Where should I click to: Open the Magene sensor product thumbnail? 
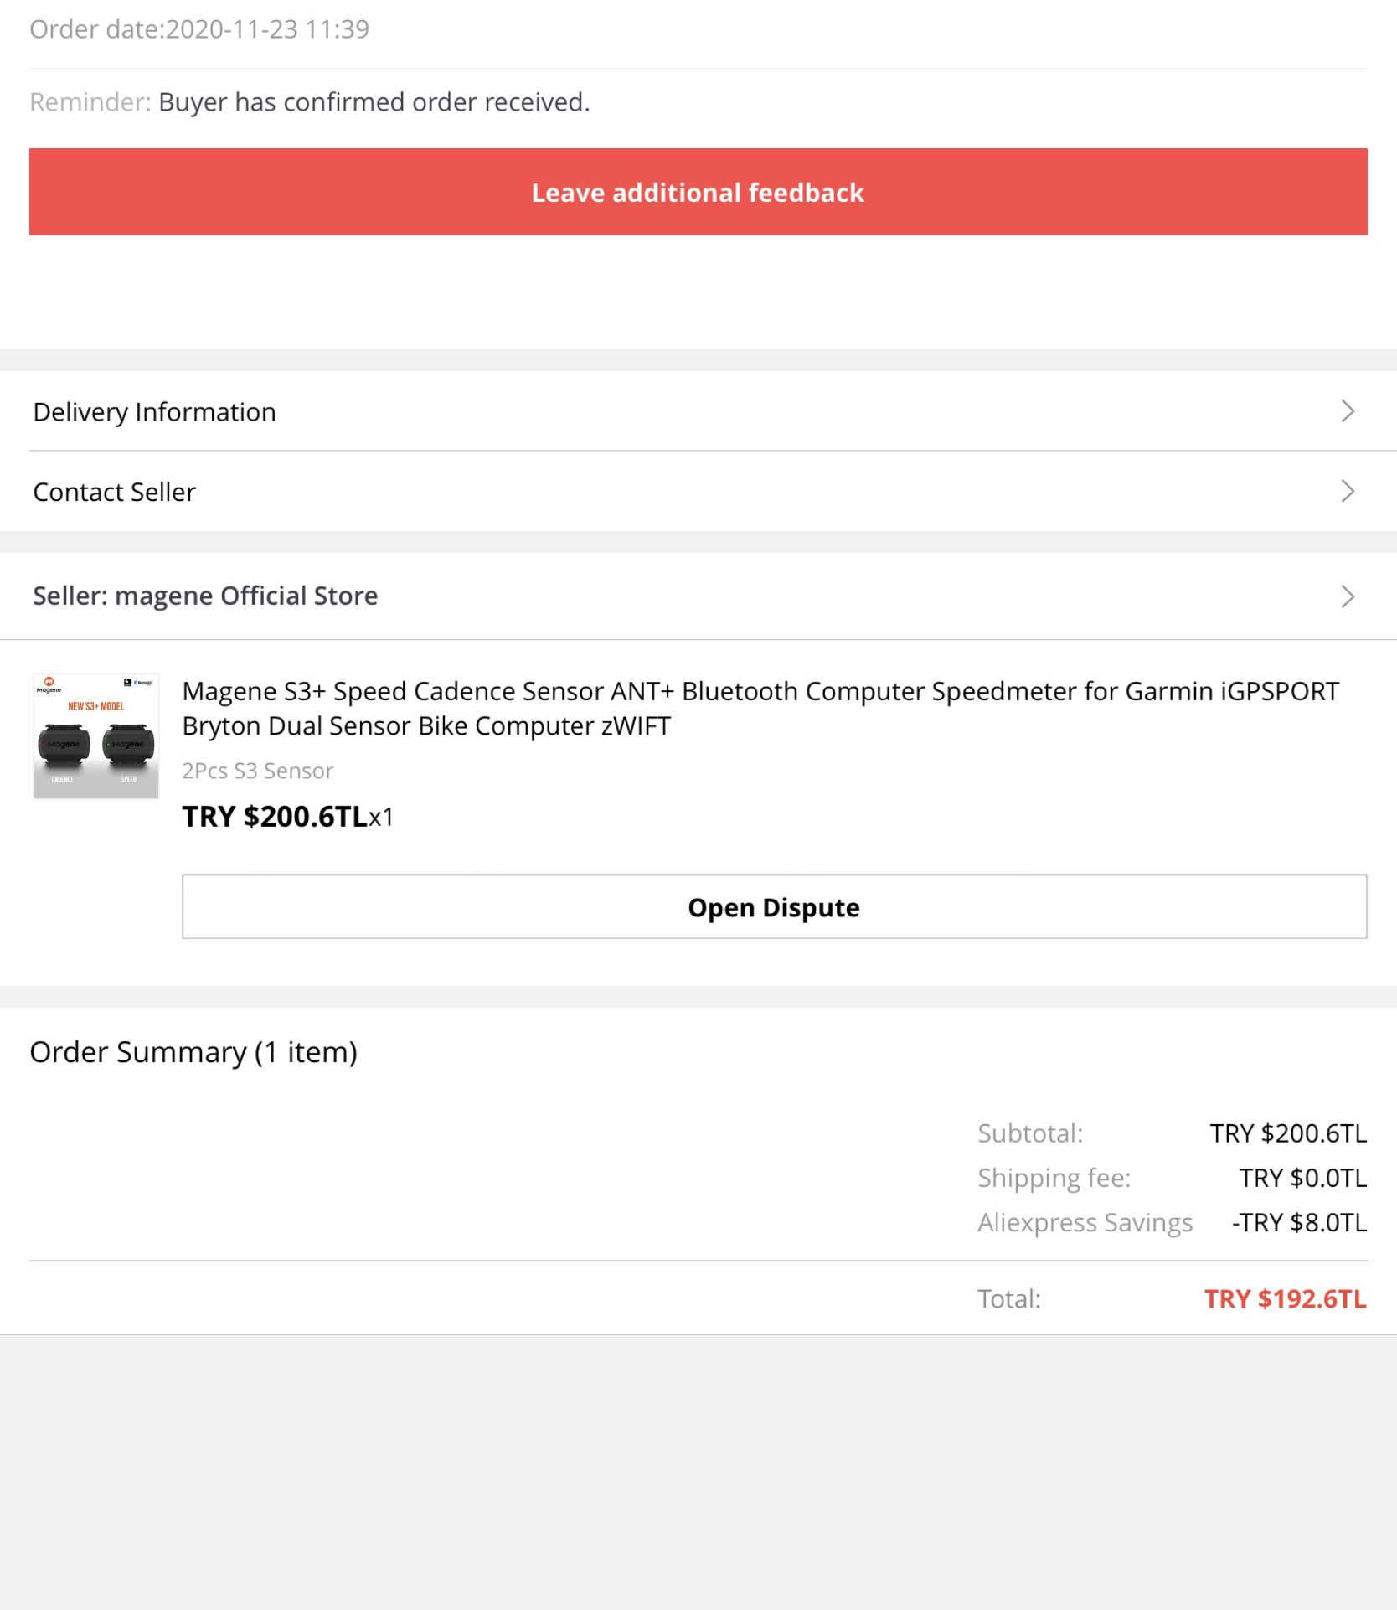(96, 736)
